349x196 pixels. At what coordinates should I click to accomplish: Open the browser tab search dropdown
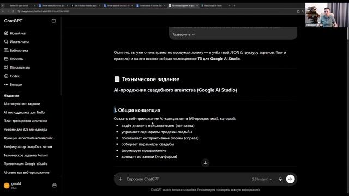[3, 5]
